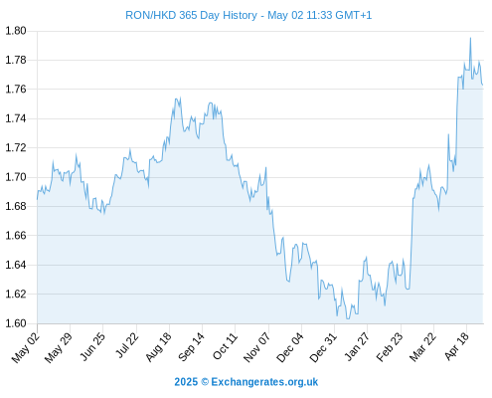Open the Exchangerates.org.uk credit link
The image size is (492, 398).
(246, 382)
